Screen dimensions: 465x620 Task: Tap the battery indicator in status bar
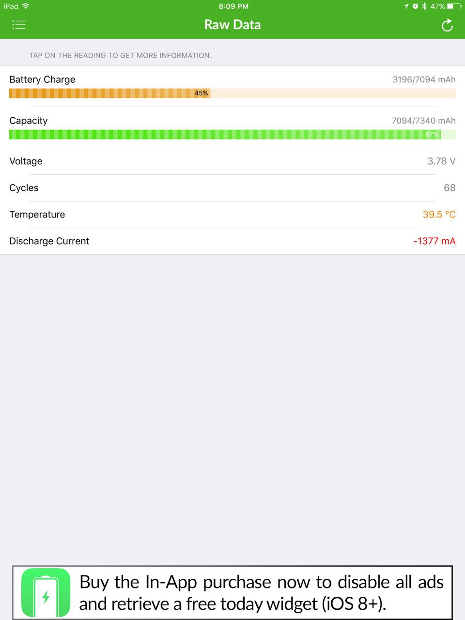454,6
